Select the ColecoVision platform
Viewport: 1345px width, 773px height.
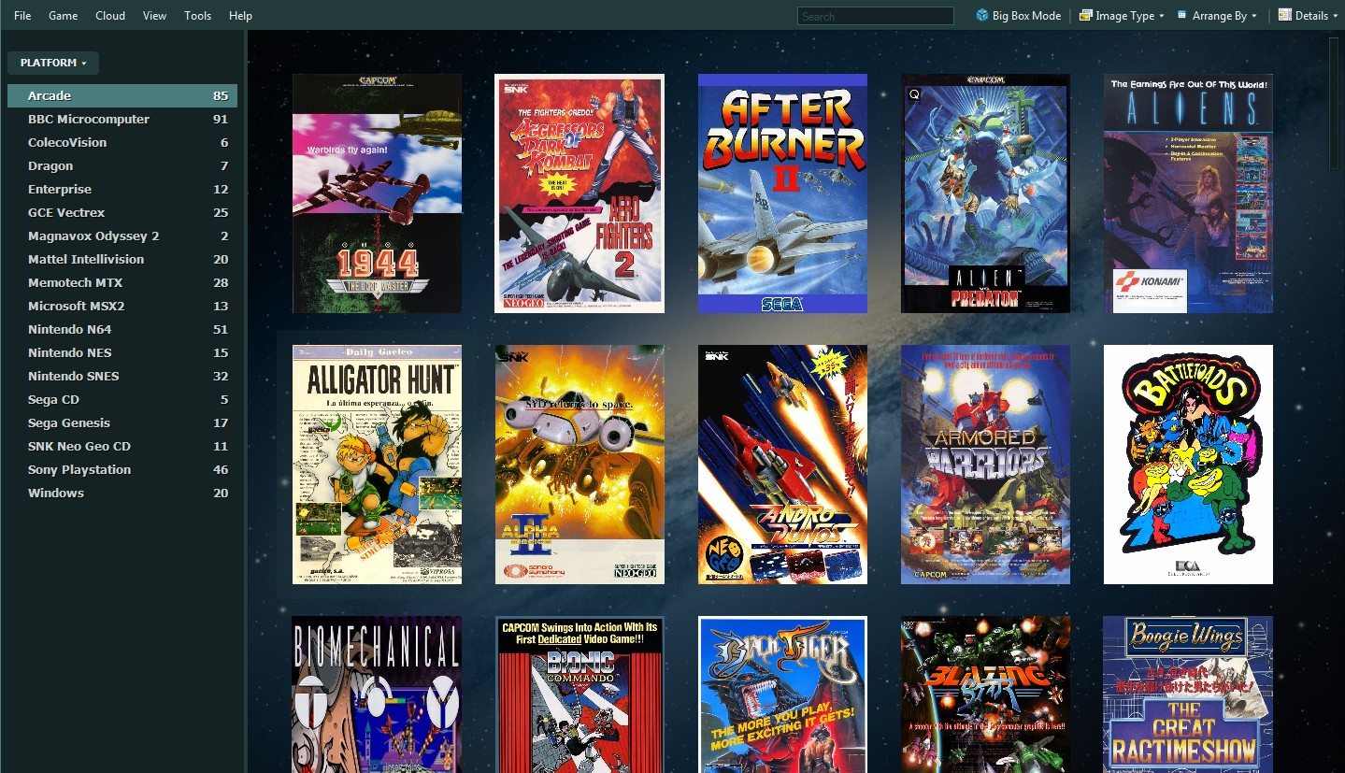[122, 142]
